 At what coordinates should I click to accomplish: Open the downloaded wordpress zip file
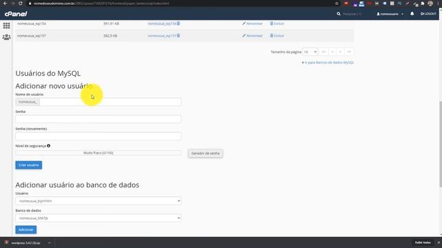coord(25,242)
